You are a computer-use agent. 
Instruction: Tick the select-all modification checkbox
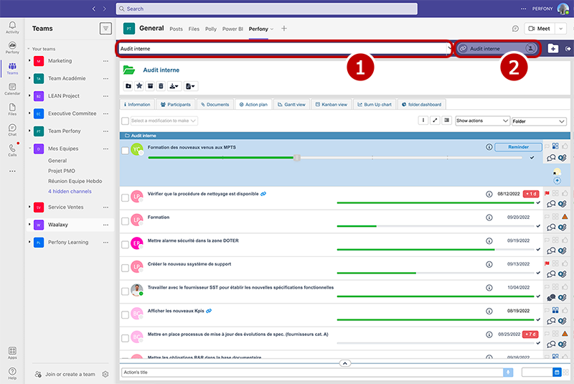click(125, 121)
